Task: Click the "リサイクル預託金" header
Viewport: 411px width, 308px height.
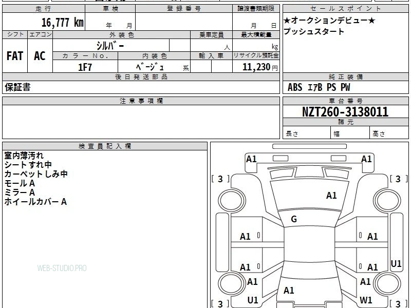Action: tap(256, 55)
